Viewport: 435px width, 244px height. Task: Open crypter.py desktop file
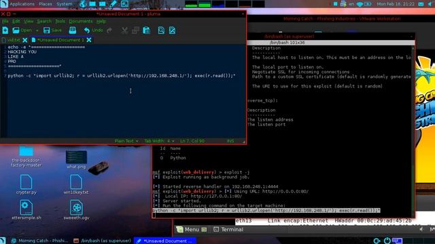click(26, 184)
